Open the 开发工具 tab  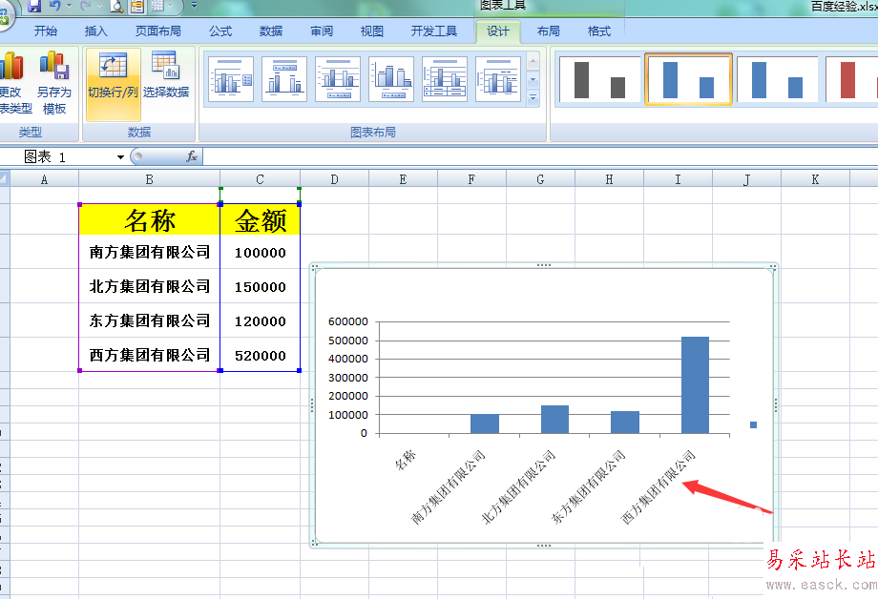coord(434,31)
